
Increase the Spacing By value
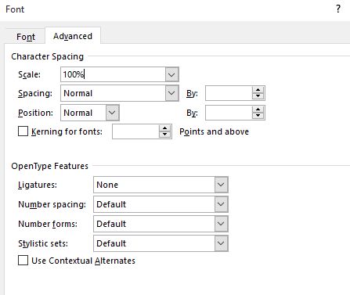(x=258, y=90)
